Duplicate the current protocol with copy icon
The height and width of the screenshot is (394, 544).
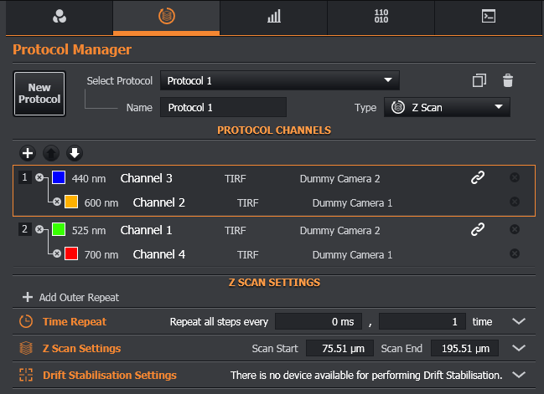click(x=479, y=81)
